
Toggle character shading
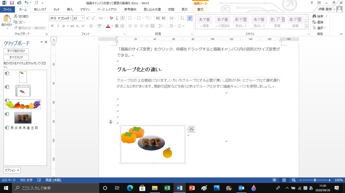point(117,26)
